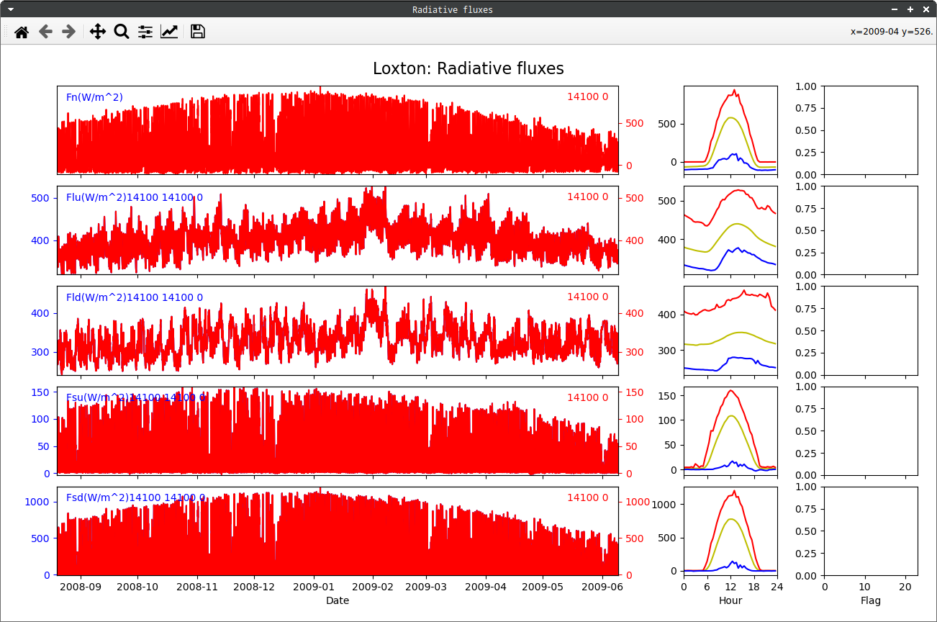
Task: Click the 'Radiative fluxes' window title text
Action: click(453, 9)
